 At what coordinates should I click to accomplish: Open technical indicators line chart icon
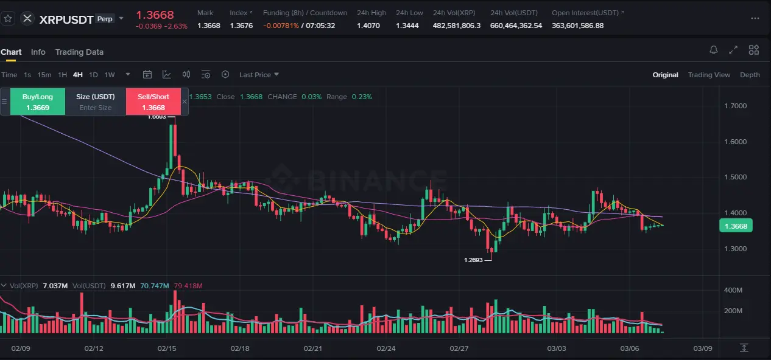point(167,75)
